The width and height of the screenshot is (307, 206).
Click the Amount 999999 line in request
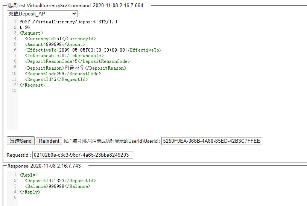(x=55, y=44)
